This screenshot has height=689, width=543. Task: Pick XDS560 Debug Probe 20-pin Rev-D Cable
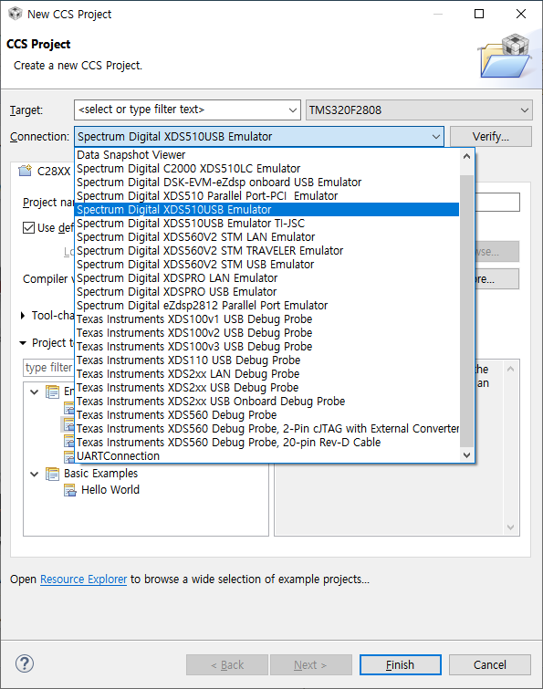click(267, 442)
